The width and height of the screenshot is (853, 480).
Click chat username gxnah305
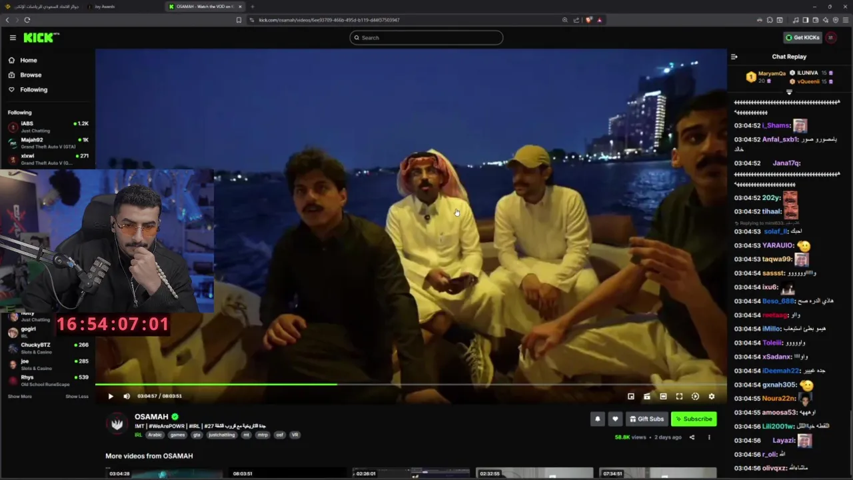tap(779, 385)
